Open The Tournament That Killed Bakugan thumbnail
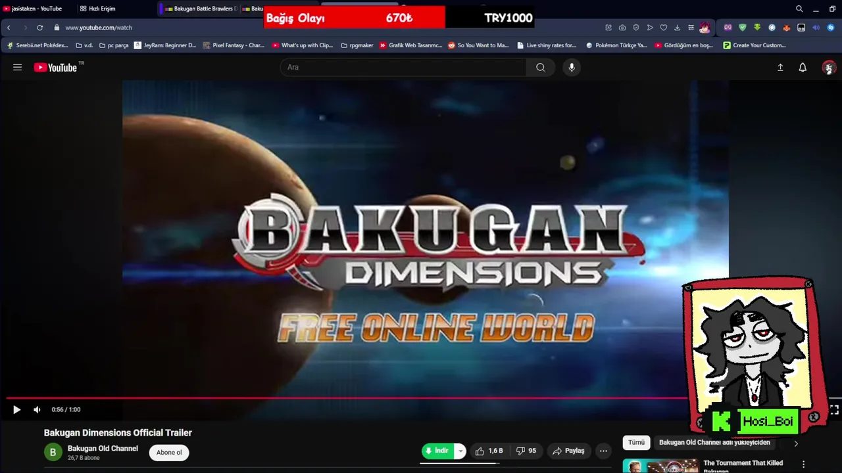 660,466
